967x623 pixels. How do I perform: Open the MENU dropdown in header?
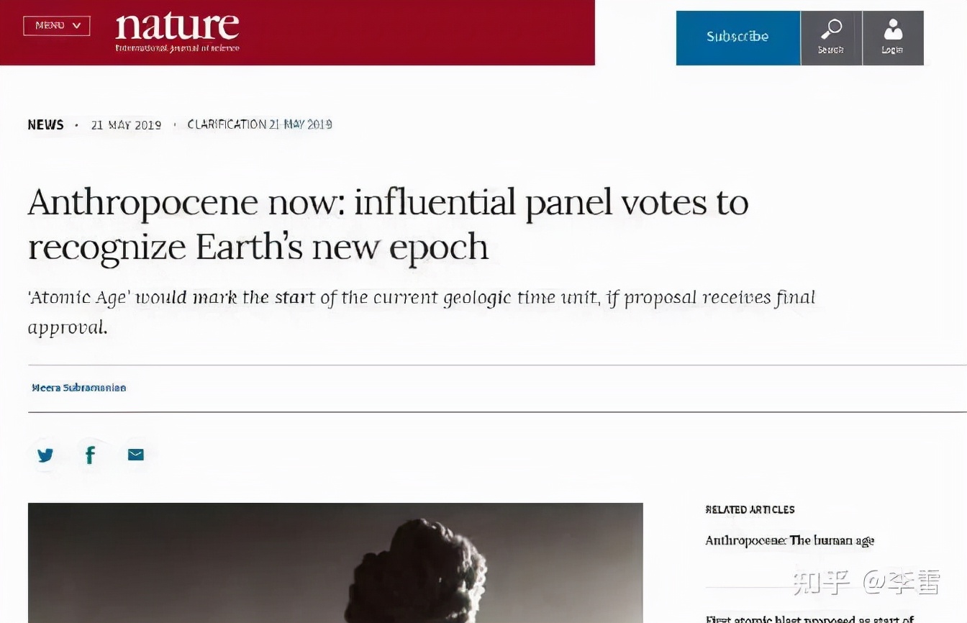point(56,26)
